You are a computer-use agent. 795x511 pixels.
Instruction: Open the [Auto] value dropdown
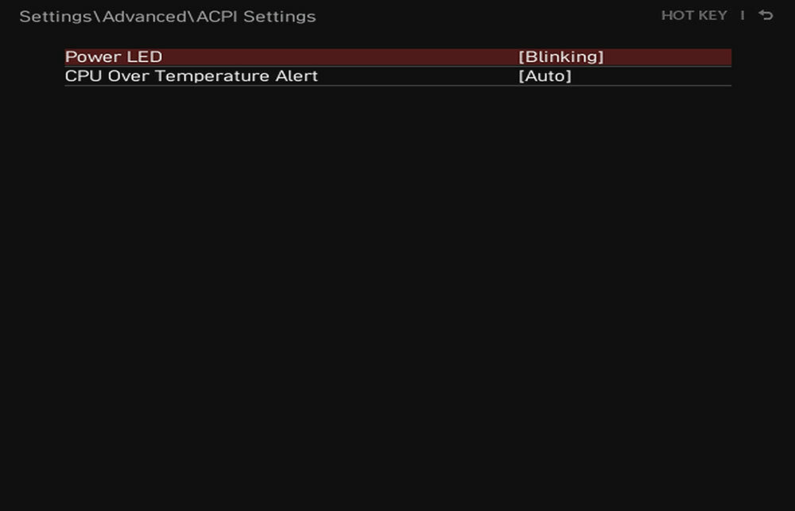pyautogui.click(x=545, y=76)
